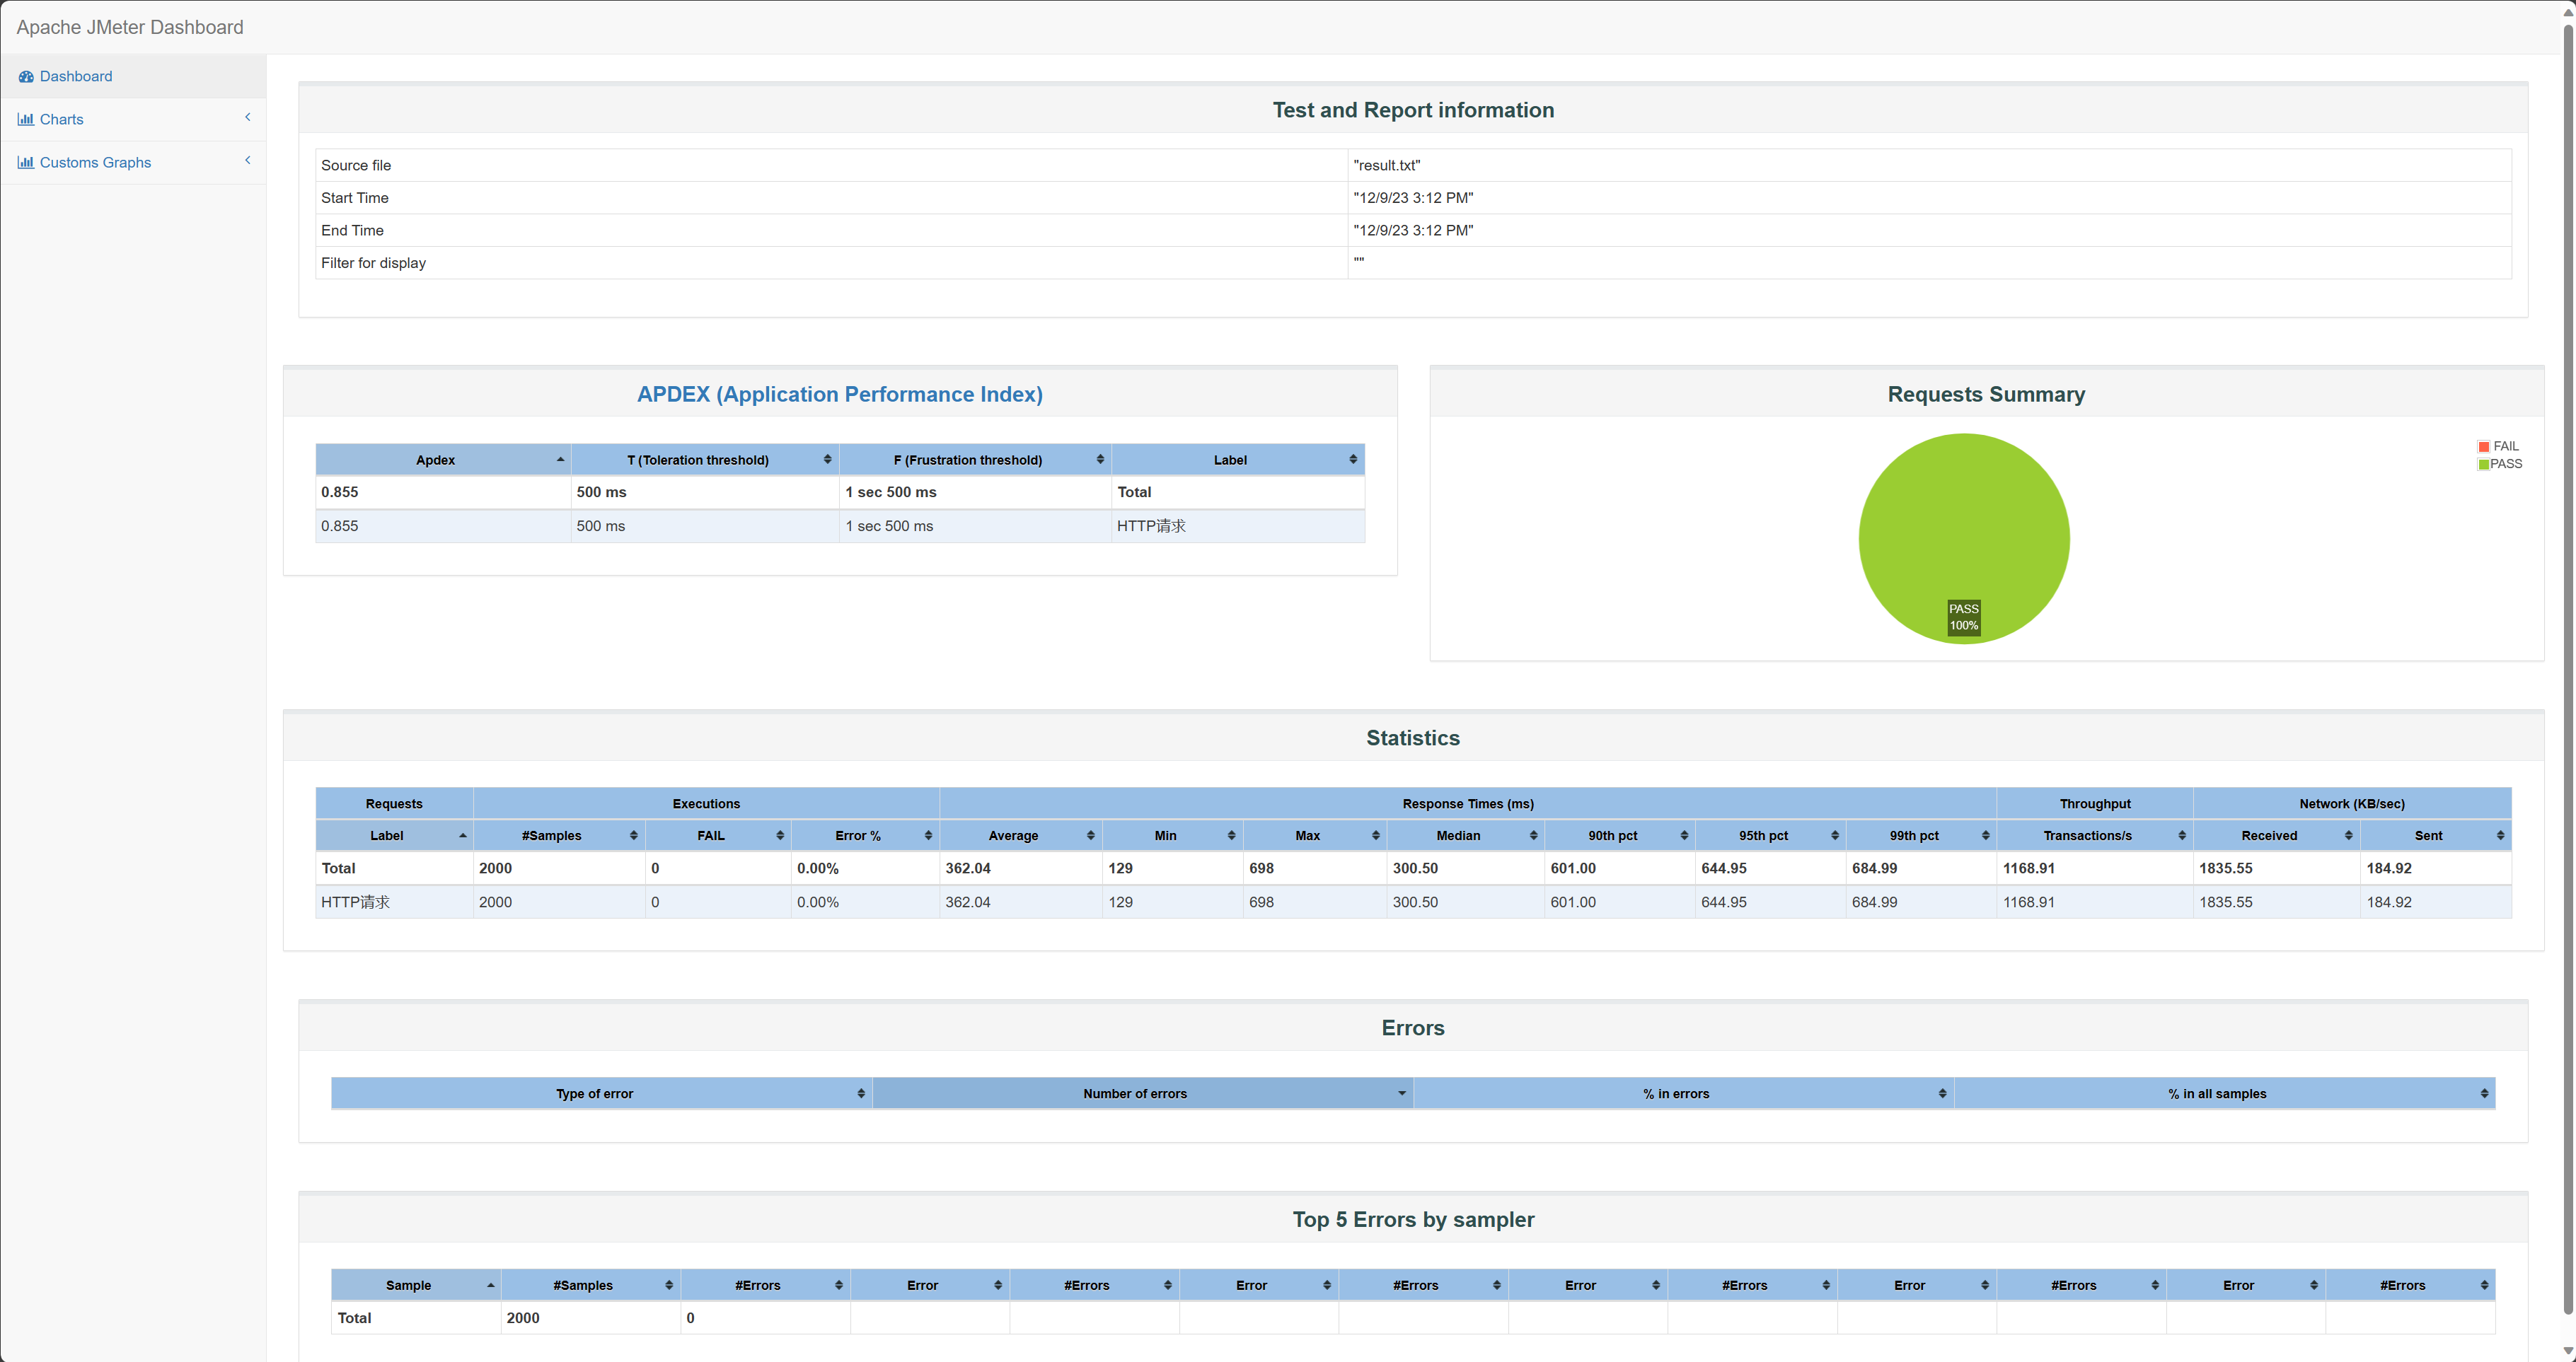Sort Errors table by Type of error
The width and height of the screenshot is (2576, 1362).
click(601, 1093)
